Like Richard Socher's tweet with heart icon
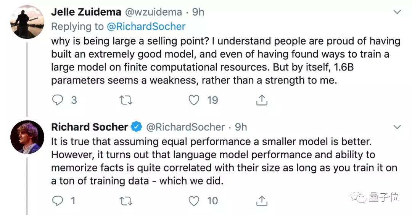Image resolution: width=412 pixels, height=215 pixels. pyautogui.click(x=195, y=201)
